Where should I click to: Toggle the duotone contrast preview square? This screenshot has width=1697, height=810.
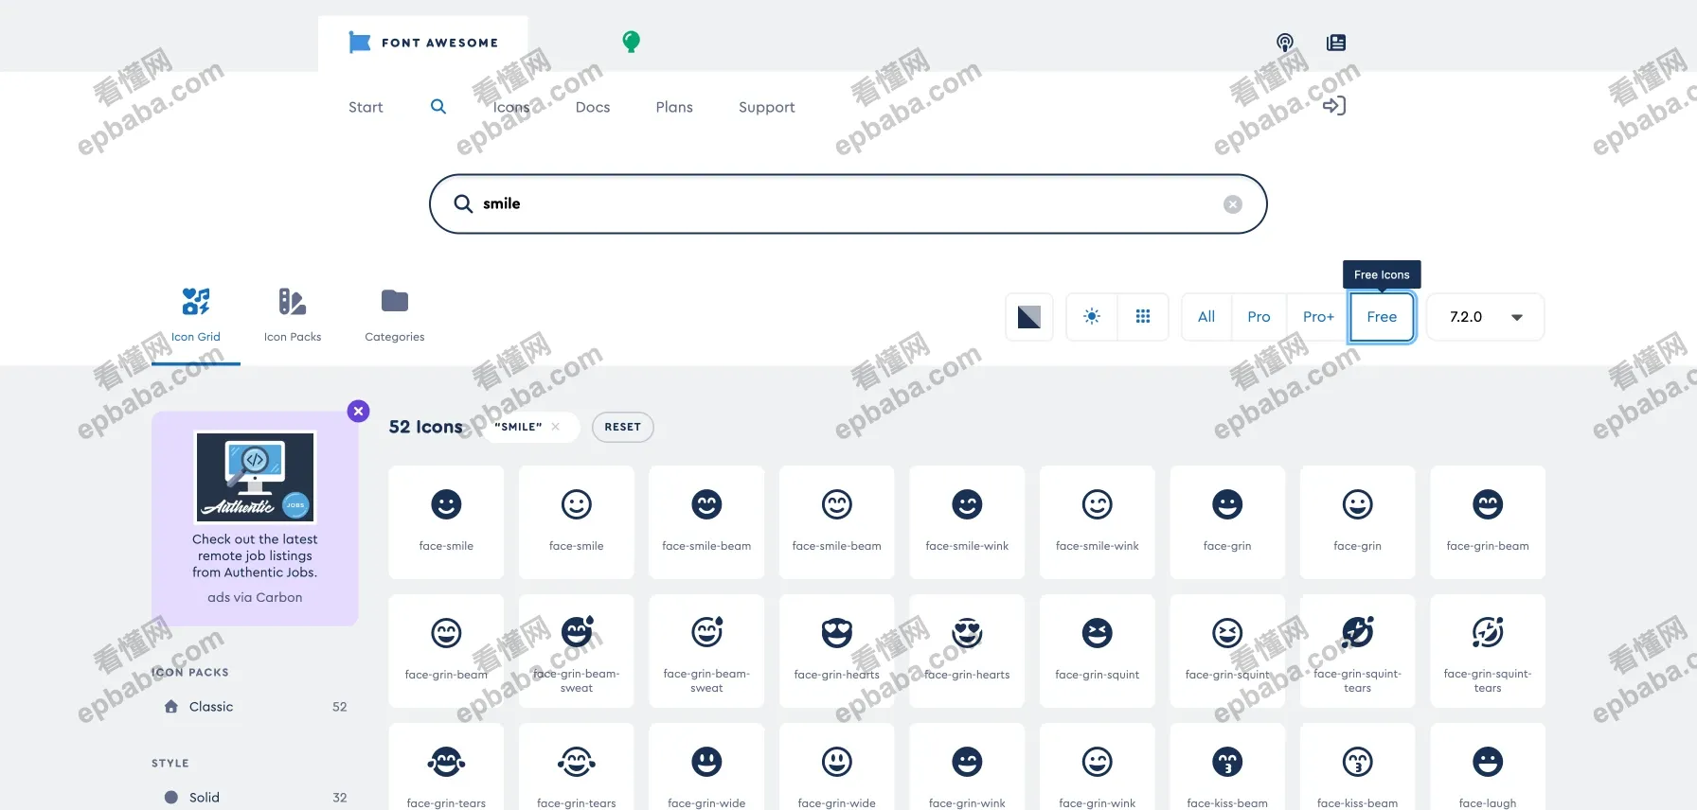[1029, 317]
